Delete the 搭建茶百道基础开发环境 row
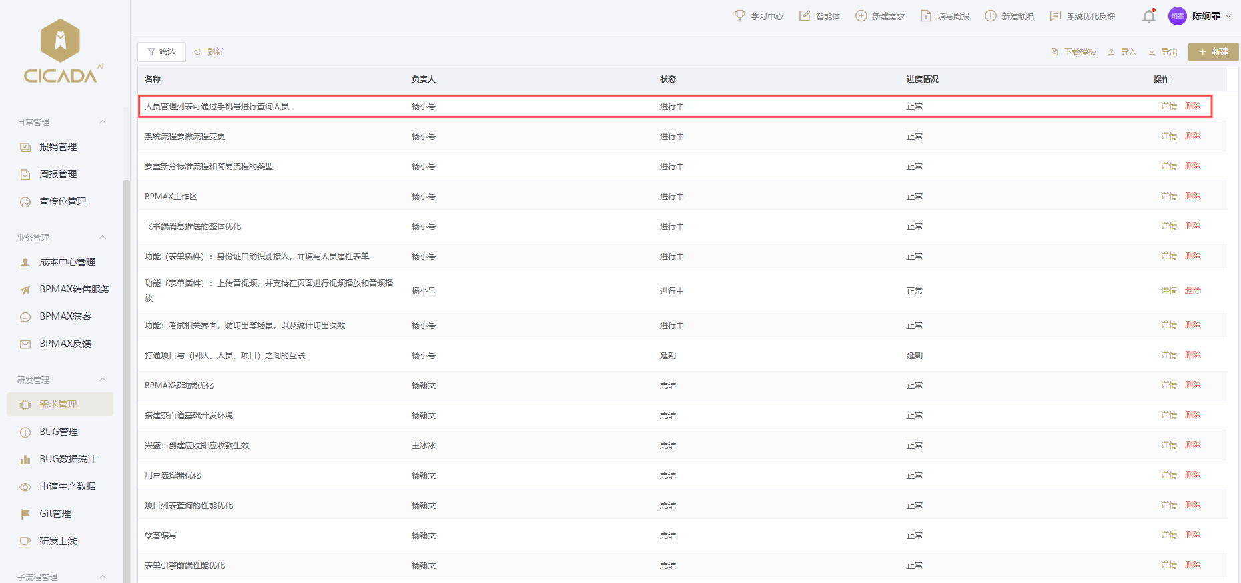This screenshot has width=1241, height=583. coord(1192,415)
